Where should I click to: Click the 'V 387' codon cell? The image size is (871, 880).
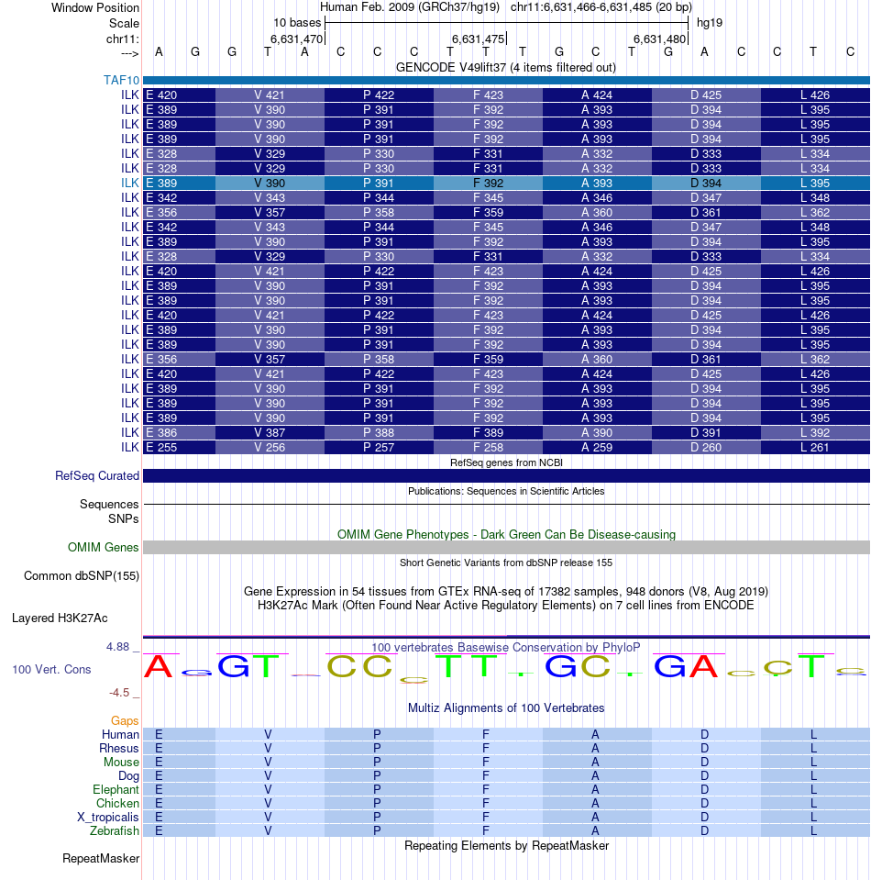[x=270, y=433]
